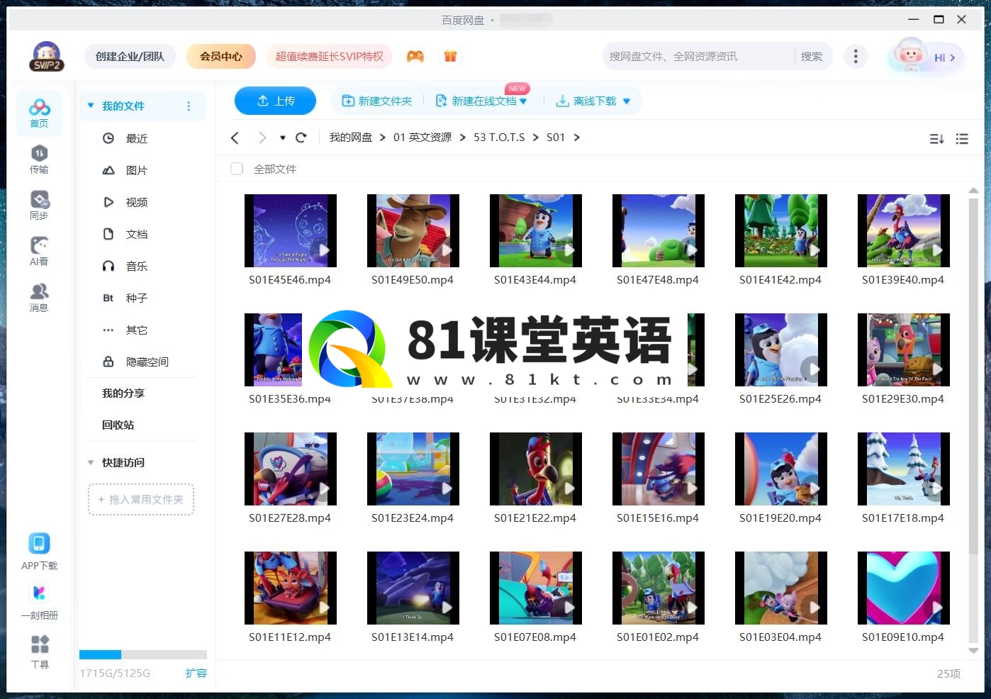This screenshot has width=991, height=699.
Task: Open 回收站 recycle bin
Action: [x=118, y=425]
